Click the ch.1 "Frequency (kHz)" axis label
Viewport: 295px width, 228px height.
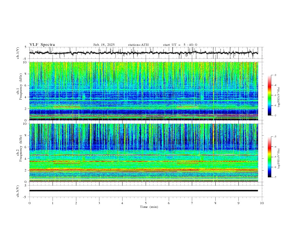(x=21, y=87)
